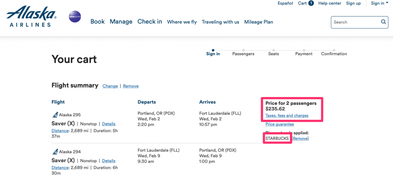This screenshot has height=183, width=393.
Task: View the Price guarantee
Action: point(280,124)
